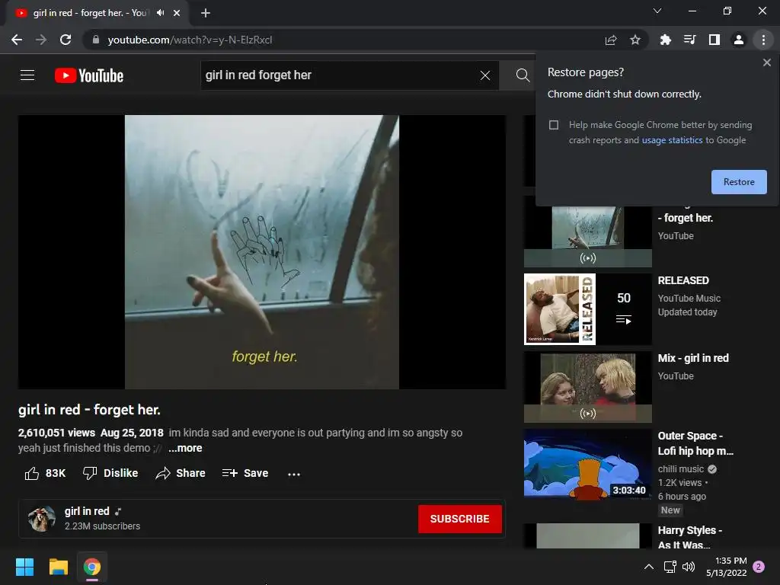Open the network tray icon

[670, 567]
